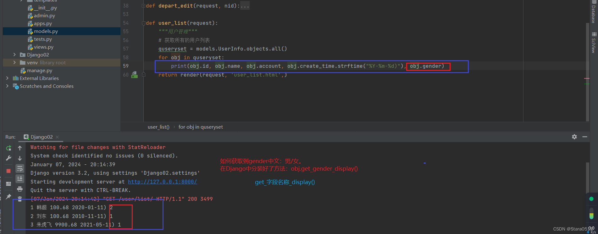Stop the running Django02 process
598x234 pixels.
[8, 171]
